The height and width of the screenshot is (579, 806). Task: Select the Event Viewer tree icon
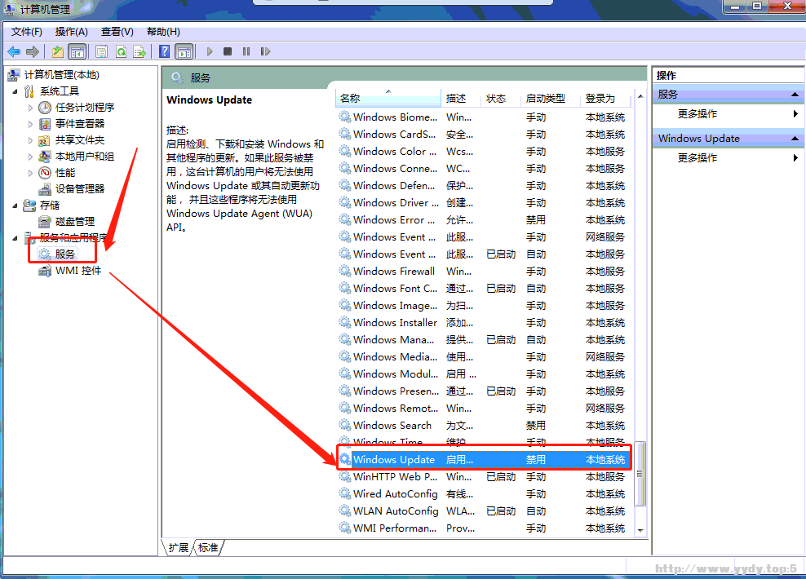point(45,124)
